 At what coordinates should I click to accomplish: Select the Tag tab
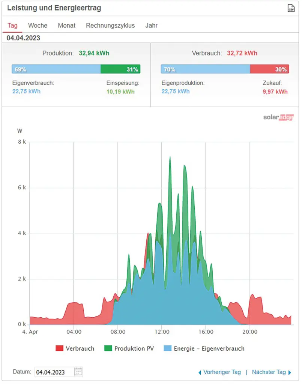tap(12, 25)
